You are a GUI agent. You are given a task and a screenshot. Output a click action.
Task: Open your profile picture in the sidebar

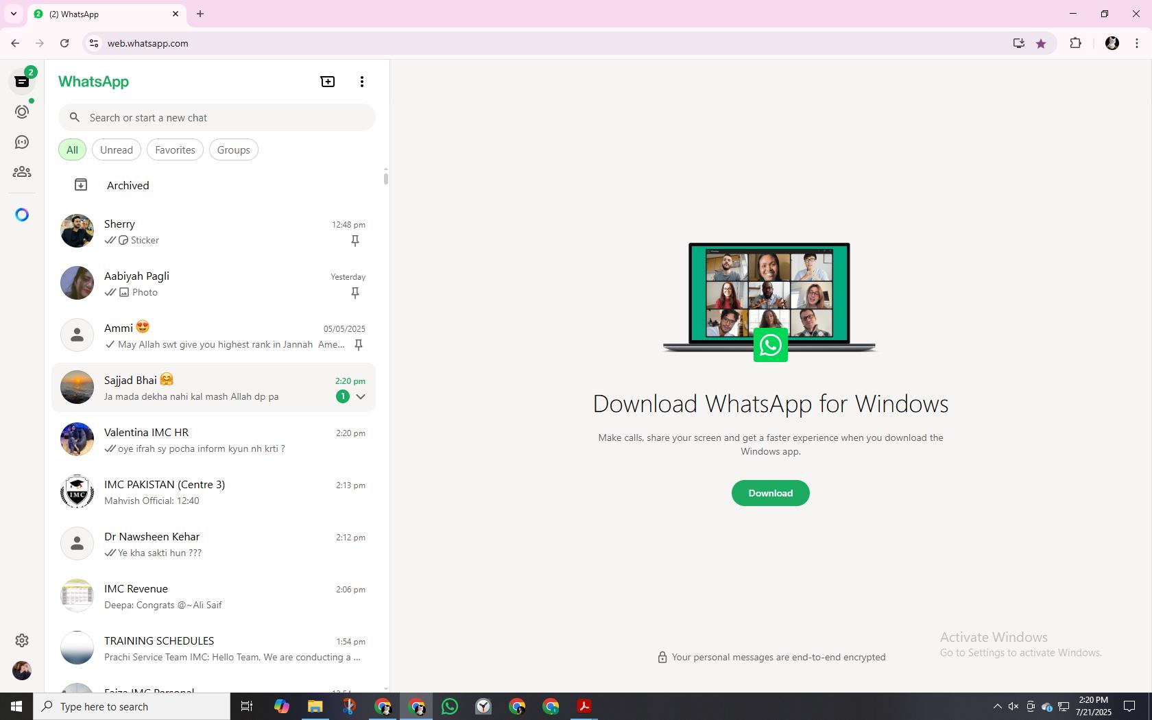22,671
